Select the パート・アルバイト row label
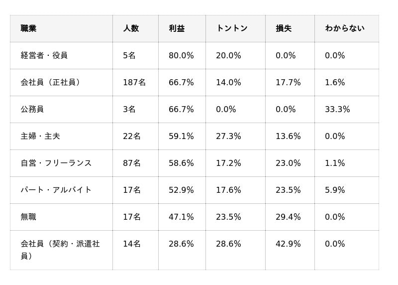The height and width of the screenshot is (285, 398). click(x=56, y=190)
